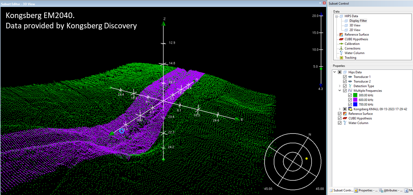
Task: Expand the Kongsberg KMALL 09-15-2023 node
Action: click(340, 109)
